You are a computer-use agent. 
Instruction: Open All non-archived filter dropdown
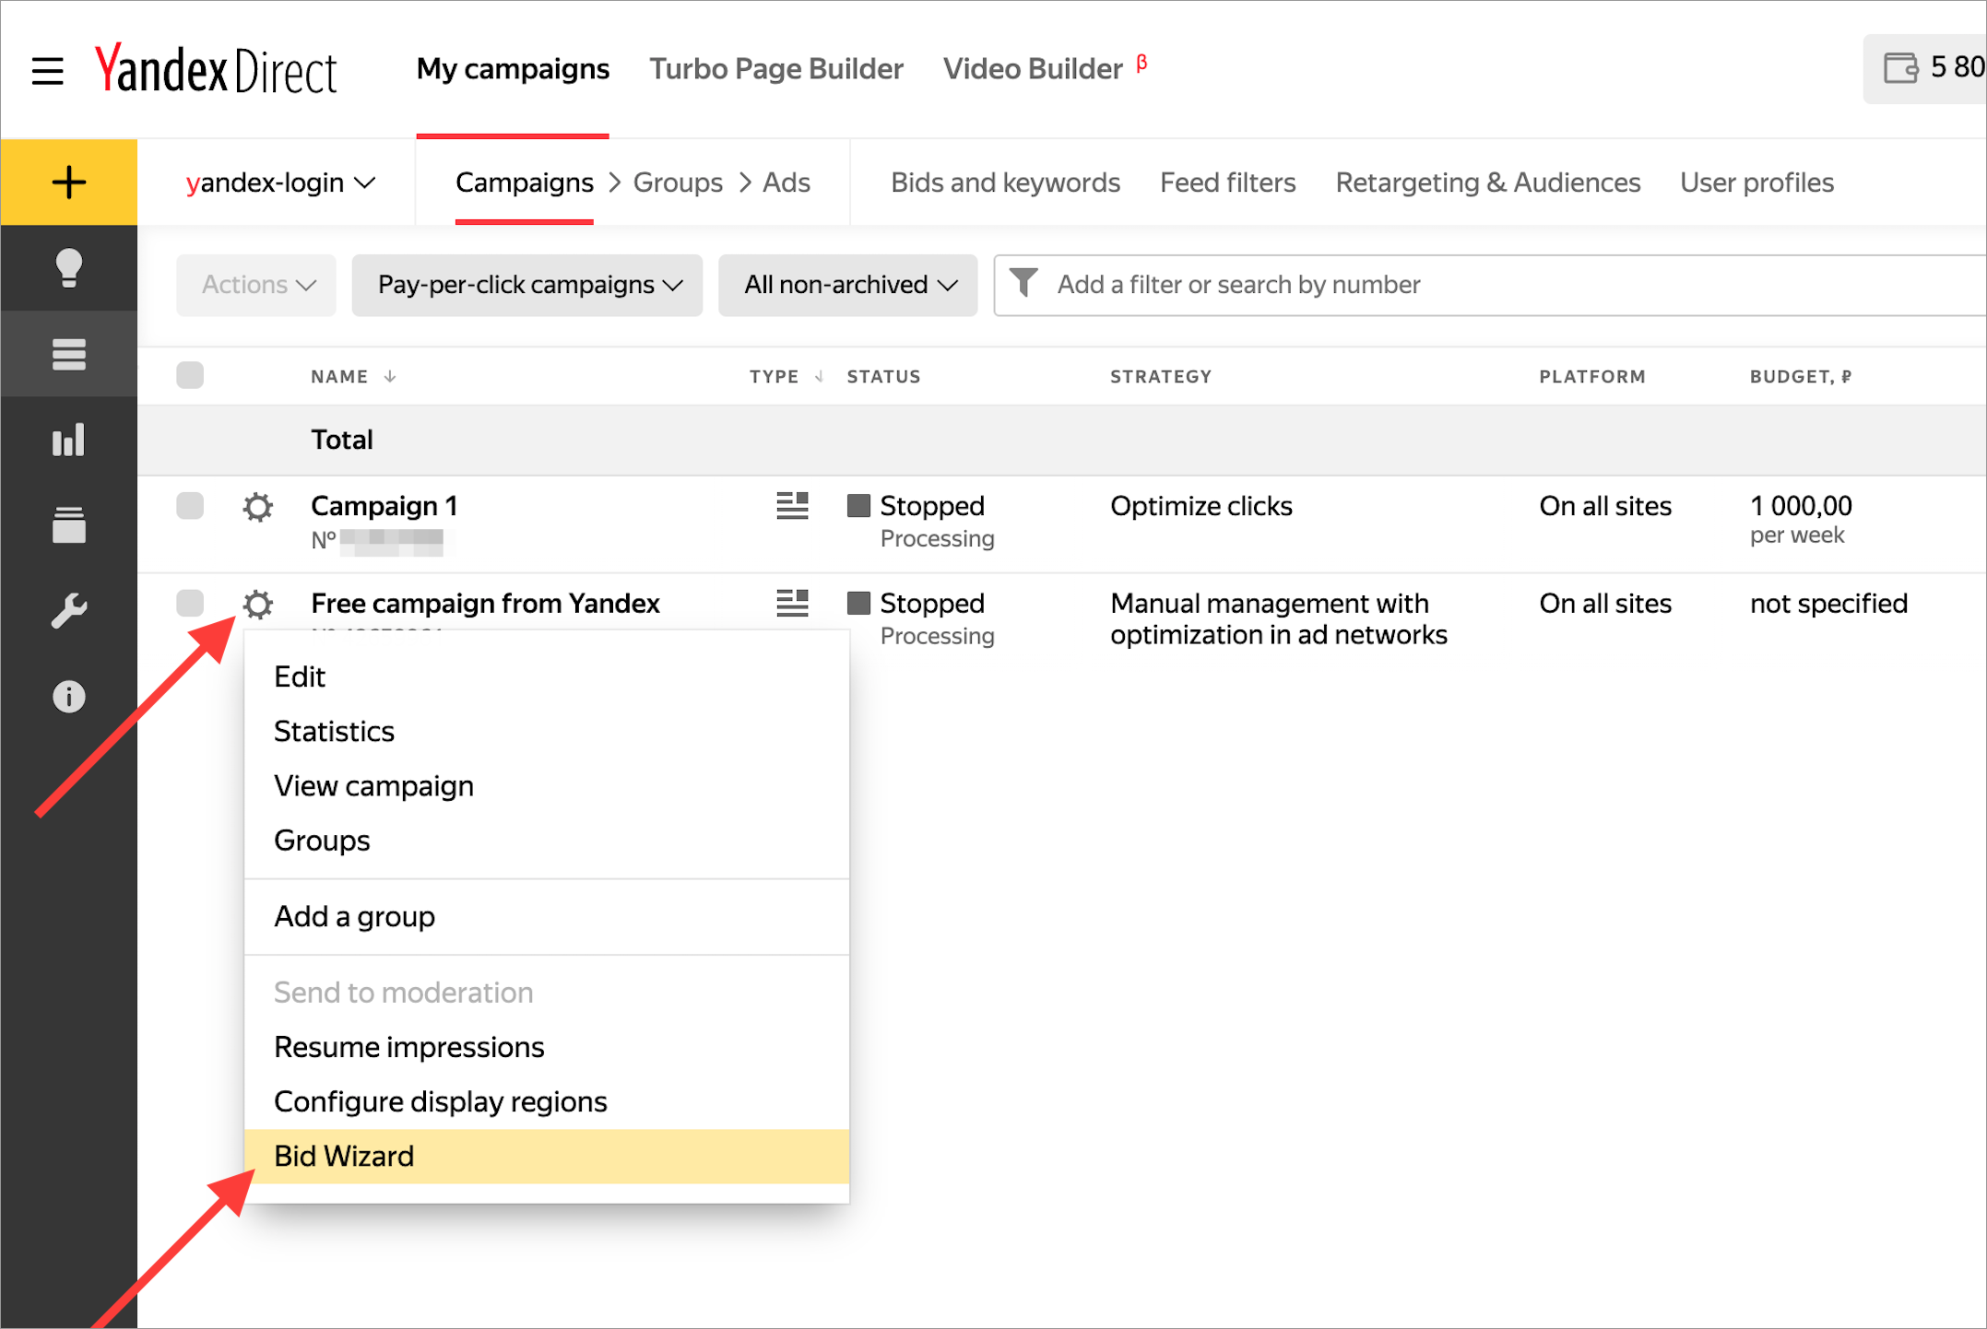(848, 285)
